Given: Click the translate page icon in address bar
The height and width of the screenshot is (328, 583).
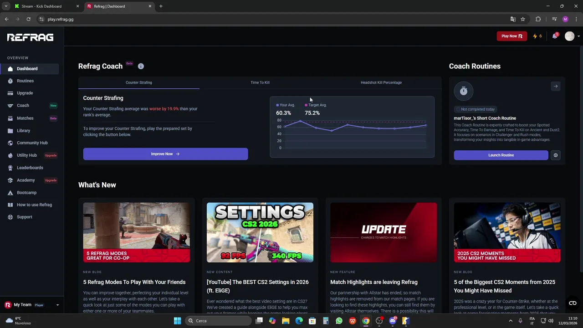Looking at the screenshot, I should pyautogui.click(x=513, y=19).
